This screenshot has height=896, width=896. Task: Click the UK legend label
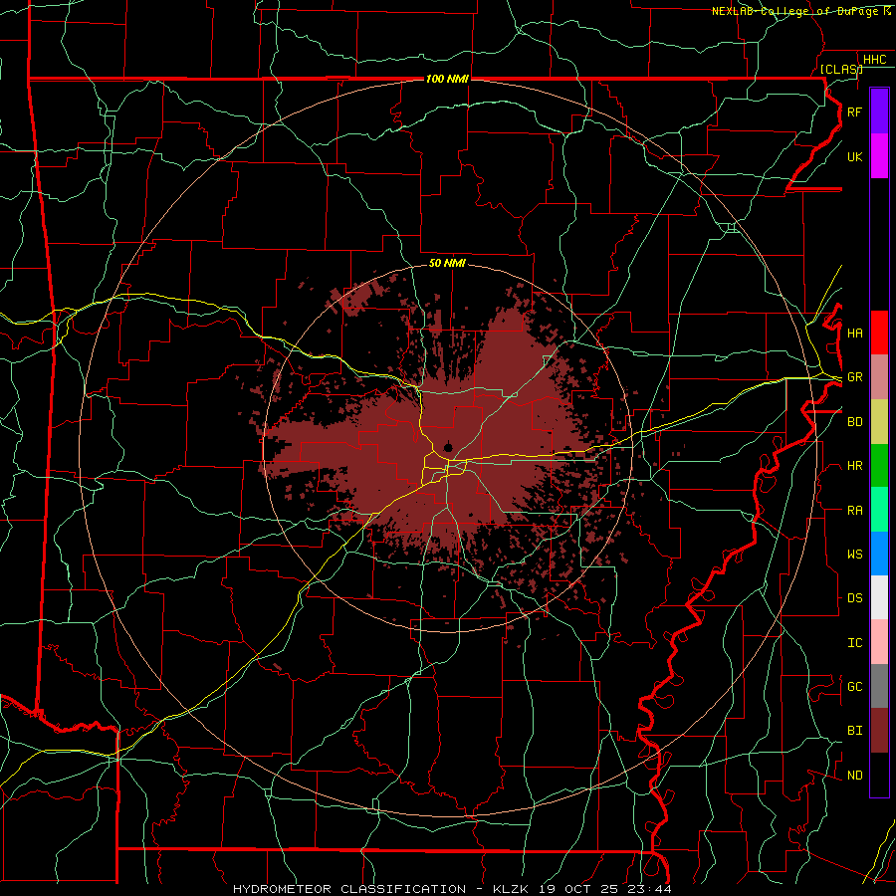(854, 156)
